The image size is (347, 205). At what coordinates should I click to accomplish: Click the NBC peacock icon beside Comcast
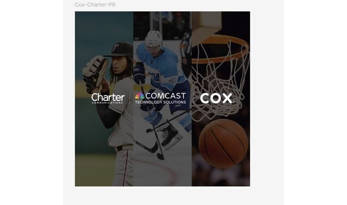[140, 96]
